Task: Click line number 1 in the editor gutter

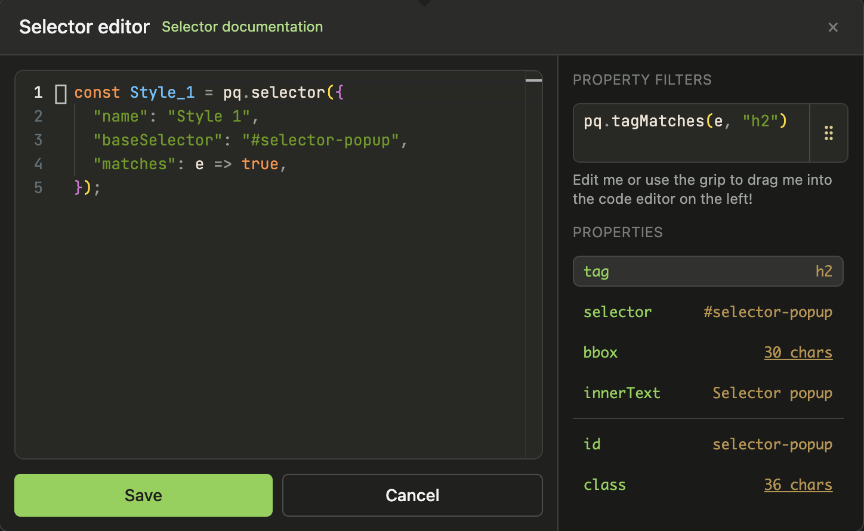Action: [x=38, y=92]
